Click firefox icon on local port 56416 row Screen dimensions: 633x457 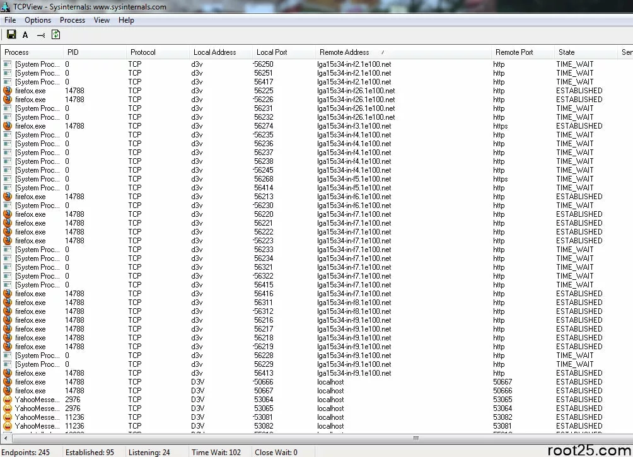[x=8, y=294]
